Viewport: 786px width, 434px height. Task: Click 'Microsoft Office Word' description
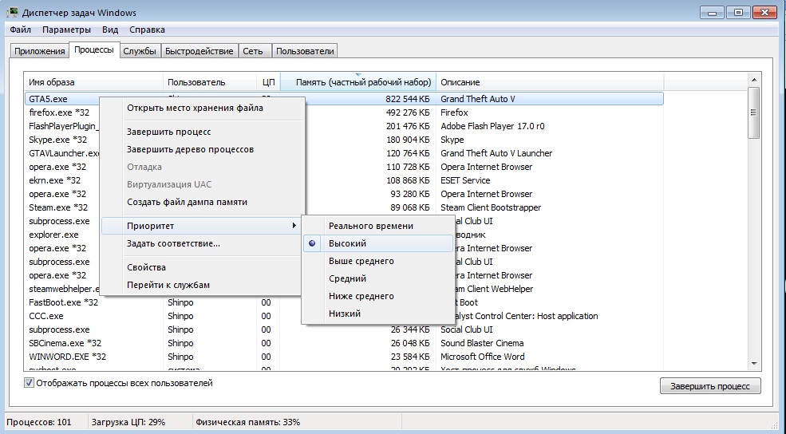click(483, 357)
